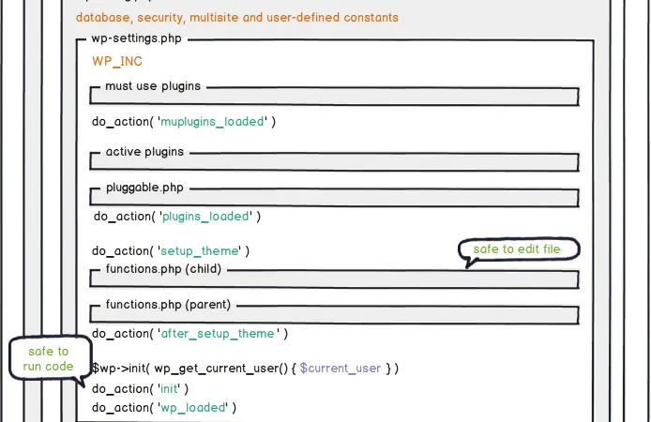Click the safe to run code bubble
Screen dimensions: 651x422
[50, 359]
